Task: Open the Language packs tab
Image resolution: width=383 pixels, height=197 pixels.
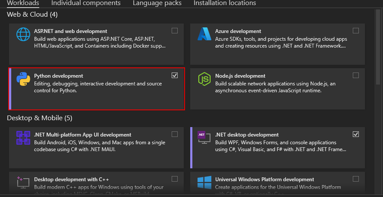Action: 157,3
